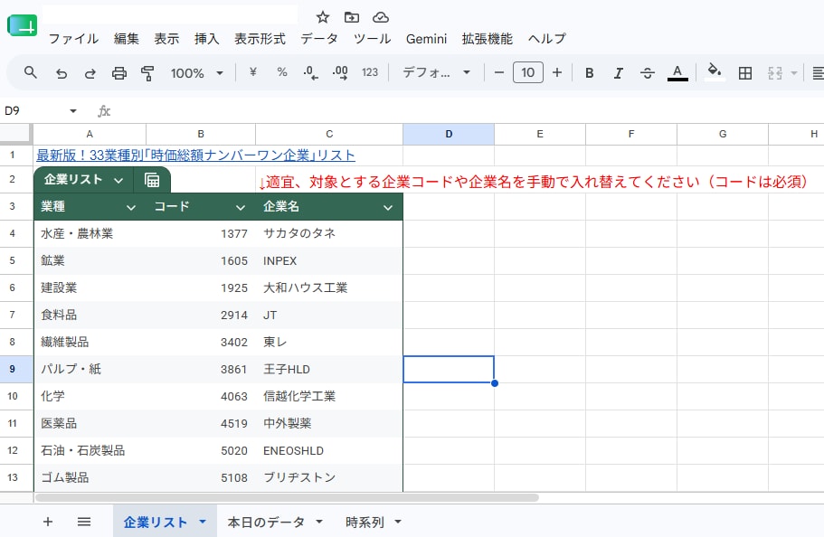Click the font size field showing 10
The height and width of the screenshot is (537, 824).
(x=527, y=72)
